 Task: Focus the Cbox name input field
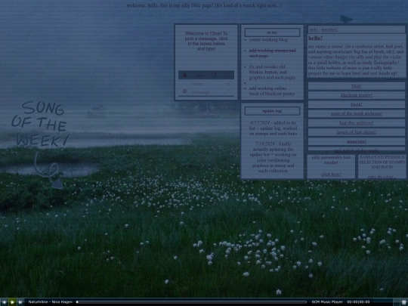[206, 84]
